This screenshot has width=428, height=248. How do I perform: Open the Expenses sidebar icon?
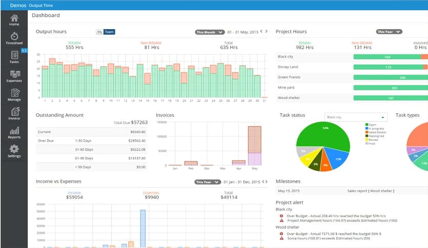pyautogui.click(x=14, y=75)
